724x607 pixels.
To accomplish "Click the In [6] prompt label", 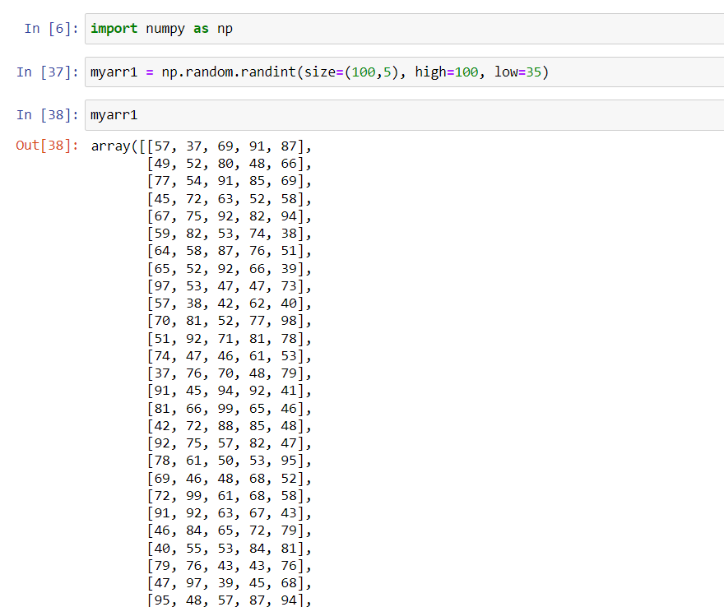I will (51, 29).
